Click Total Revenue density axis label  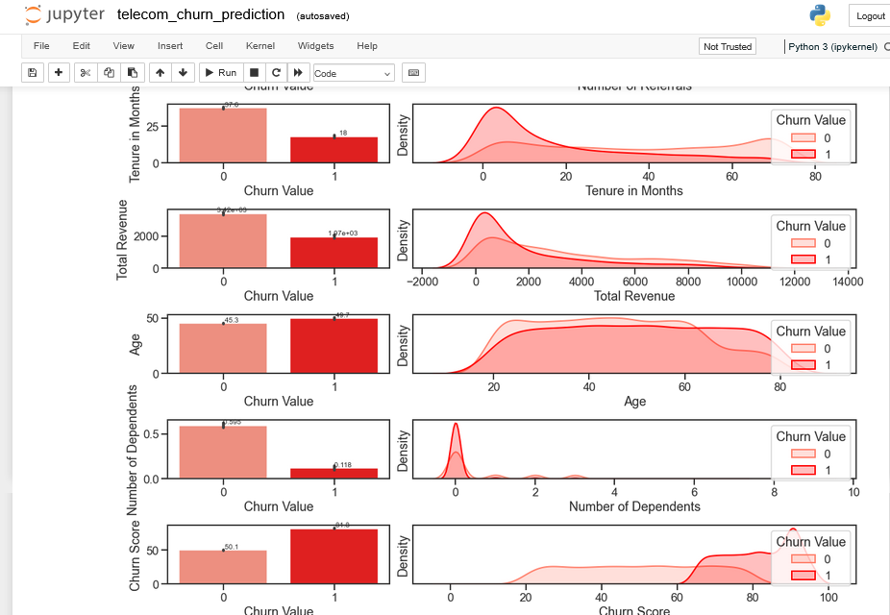(634, 296)
